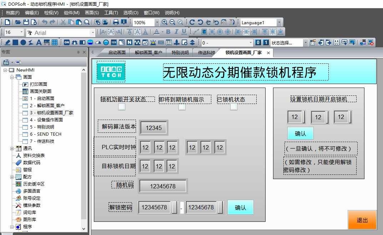Select the rectangle shape tool
Image resolution: width=383 pixels, height=235 pixels.
point(15,42)
